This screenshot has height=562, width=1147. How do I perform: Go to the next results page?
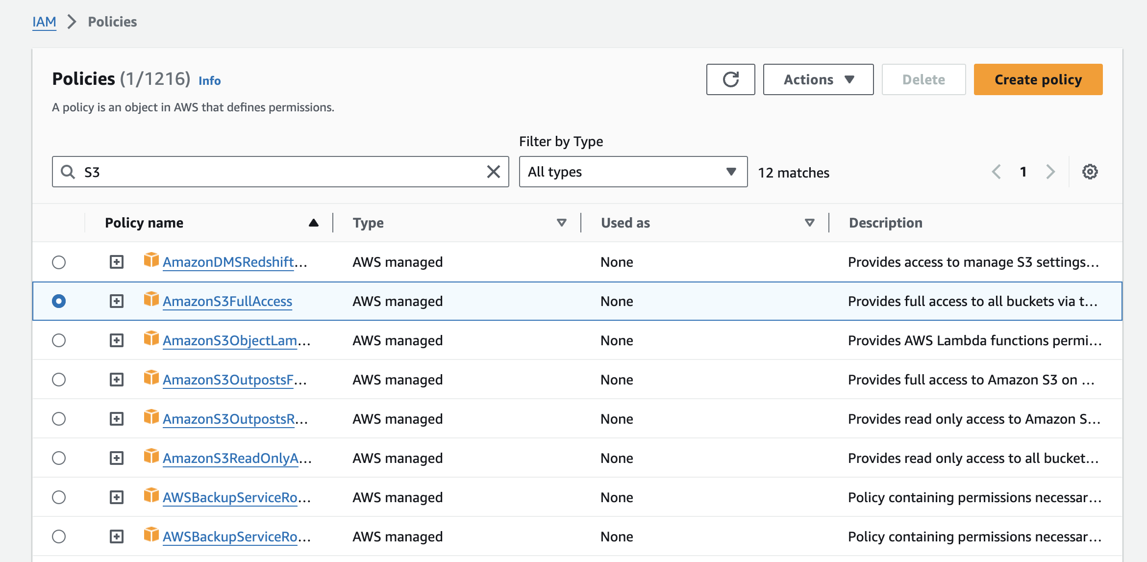coord(1050,172)
